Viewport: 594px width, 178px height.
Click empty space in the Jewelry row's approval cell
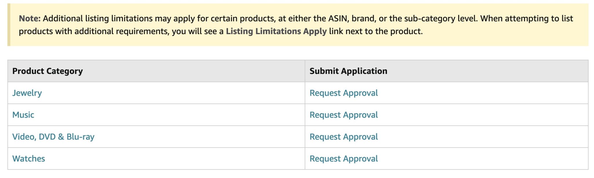tap(481, 93)
